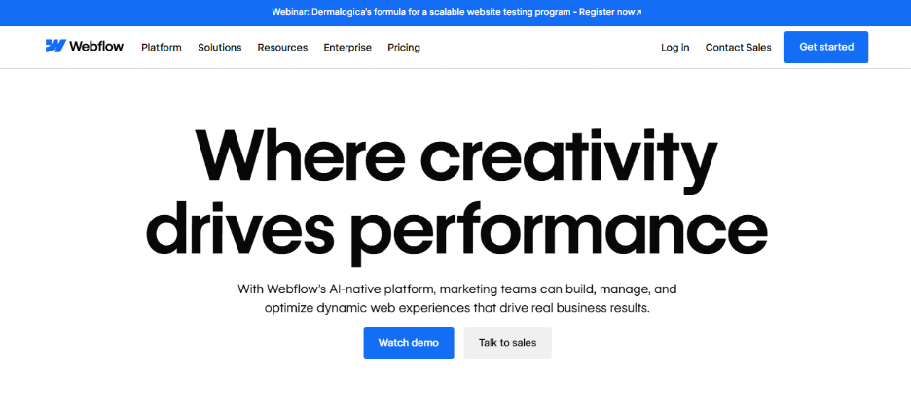Click the "With Webflow's AI-native platform" paragraph line
The width and height of the screenshot is (911, 408).
(455, 289)
